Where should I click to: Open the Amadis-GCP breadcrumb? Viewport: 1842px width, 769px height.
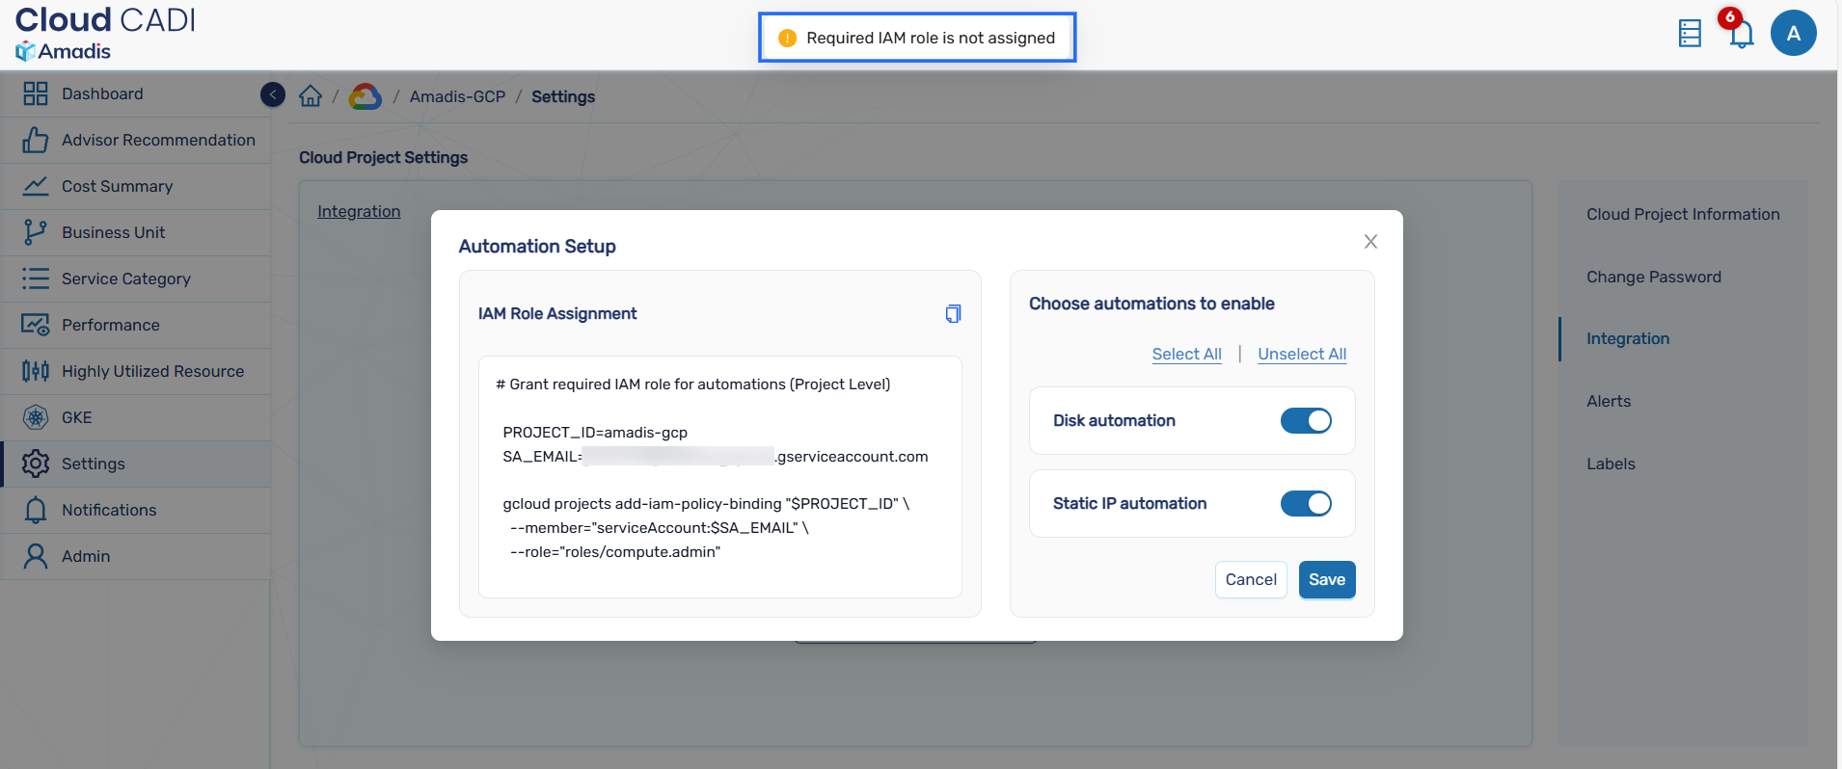[x=457, y=96]
